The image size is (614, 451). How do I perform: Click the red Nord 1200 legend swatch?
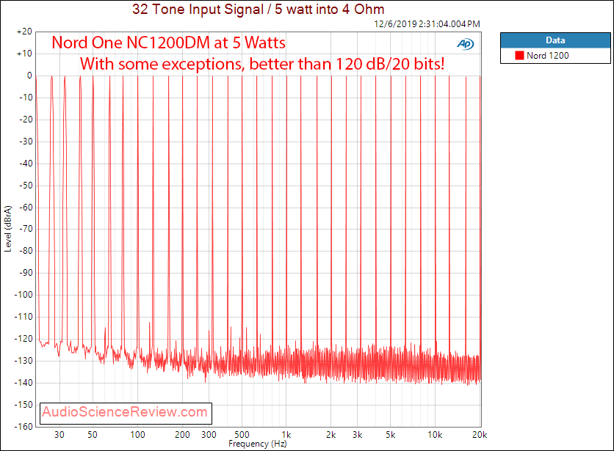click(x=519, y=56)
